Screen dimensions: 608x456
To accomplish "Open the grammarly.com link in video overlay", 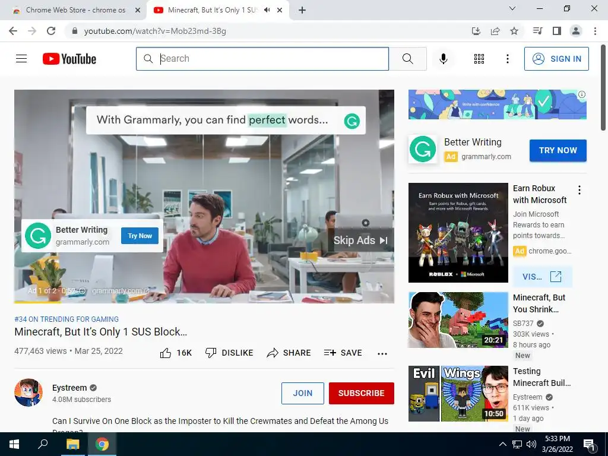I will point(121,291).
